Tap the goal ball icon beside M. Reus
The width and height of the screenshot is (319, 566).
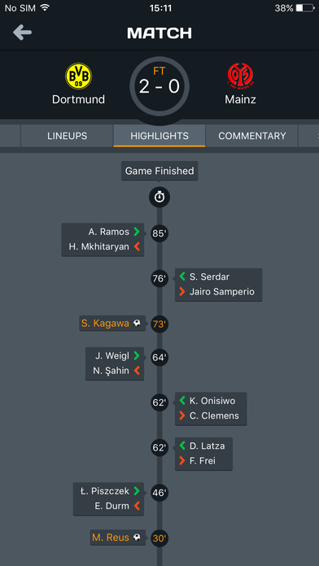click(137, 538)
